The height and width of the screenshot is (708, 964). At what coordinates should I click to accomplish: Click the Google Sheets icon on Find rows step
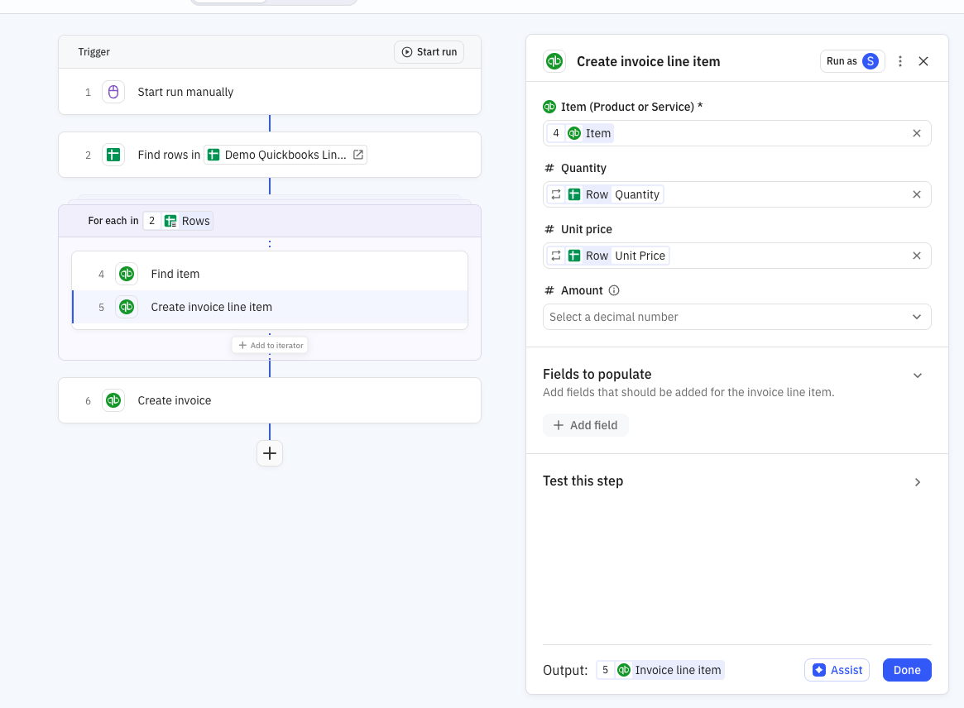click(x=113, y=155)
